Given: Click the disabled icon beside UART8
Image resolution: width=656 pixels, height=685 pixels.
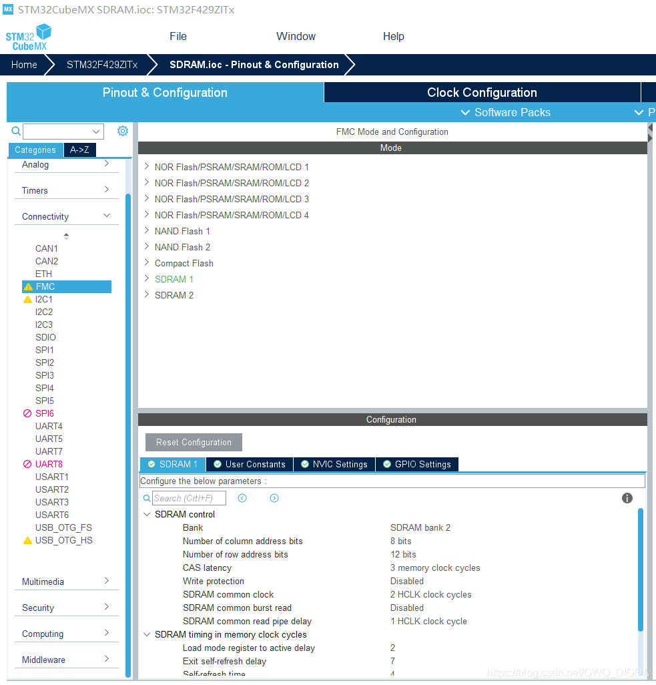Looking at the screenshot, I should coord(27,464).
